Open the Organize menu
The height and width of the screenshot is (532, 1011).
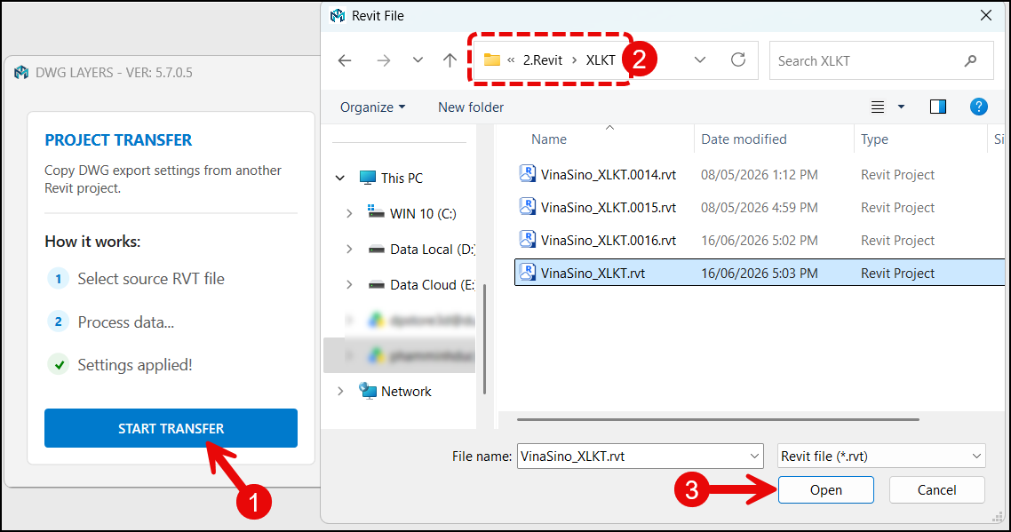pyautogui.click(x=372, y=107)
